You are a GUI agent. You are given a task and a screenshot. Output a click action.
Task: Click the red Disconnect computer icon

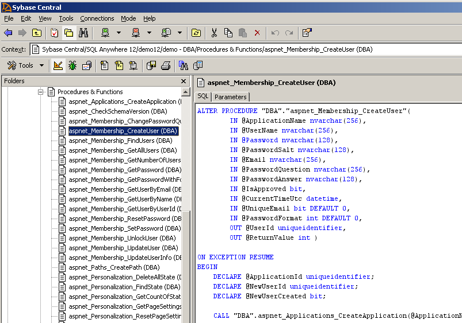(x=136, y=33)
